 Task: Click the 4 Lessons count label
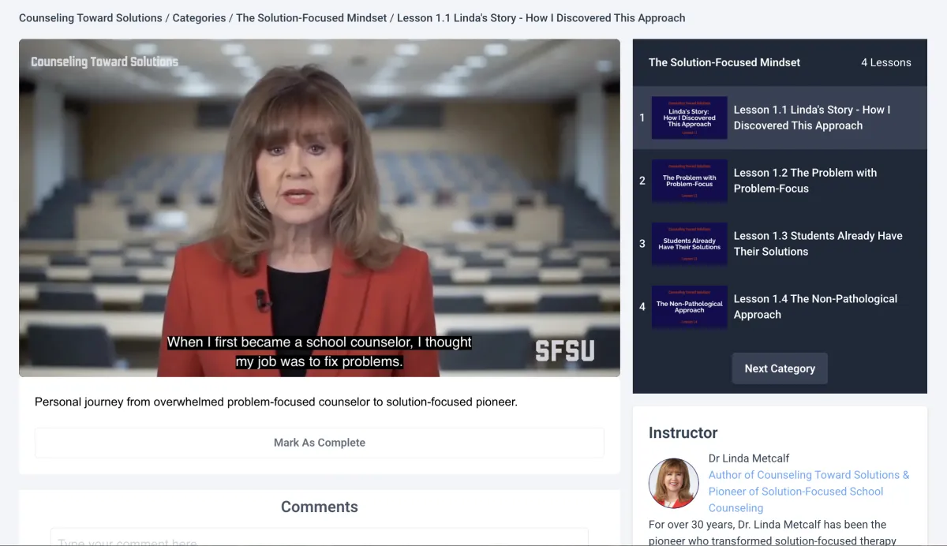(x=885, y=62)
